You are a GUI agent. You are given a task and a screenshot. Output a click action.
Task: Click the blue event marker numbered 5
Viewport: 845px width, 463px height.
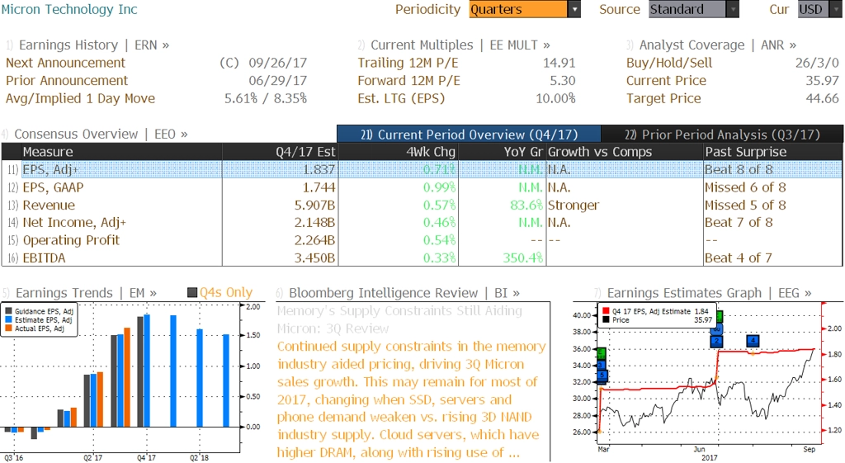click(602, 375)
